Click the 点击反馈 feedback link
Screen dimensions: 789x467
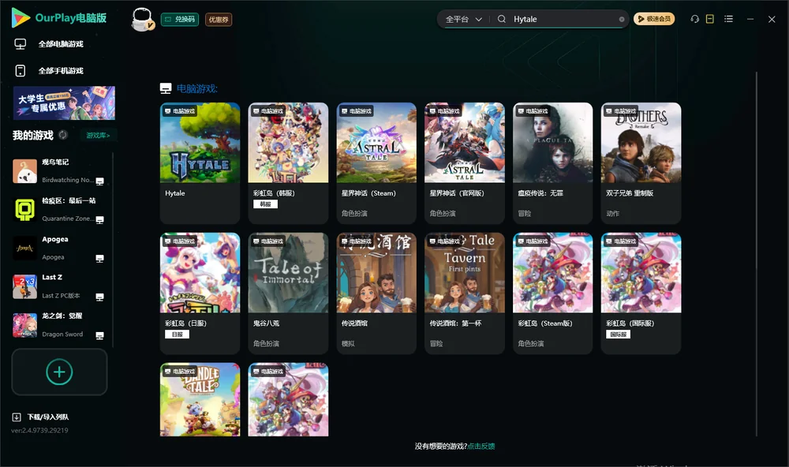481,446
